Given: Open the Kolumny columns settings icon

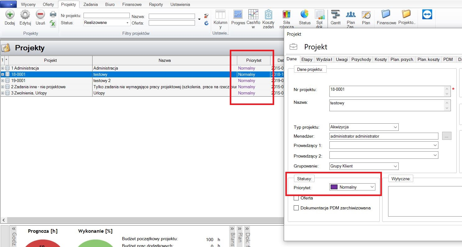Looking at the screenshot, I should coord(220,14).
